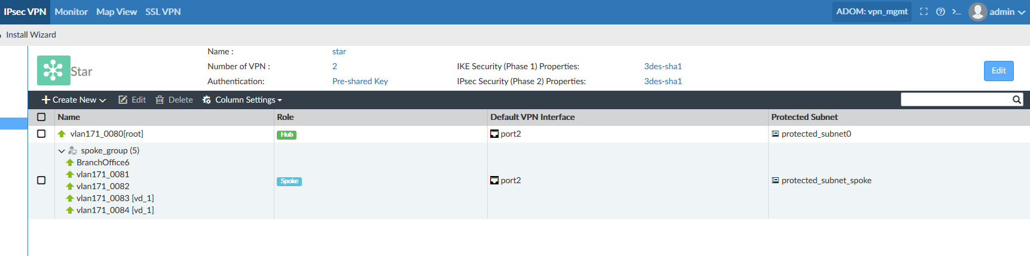Focus the table search input field
The image size is (1030, 256).
point(955,100)
